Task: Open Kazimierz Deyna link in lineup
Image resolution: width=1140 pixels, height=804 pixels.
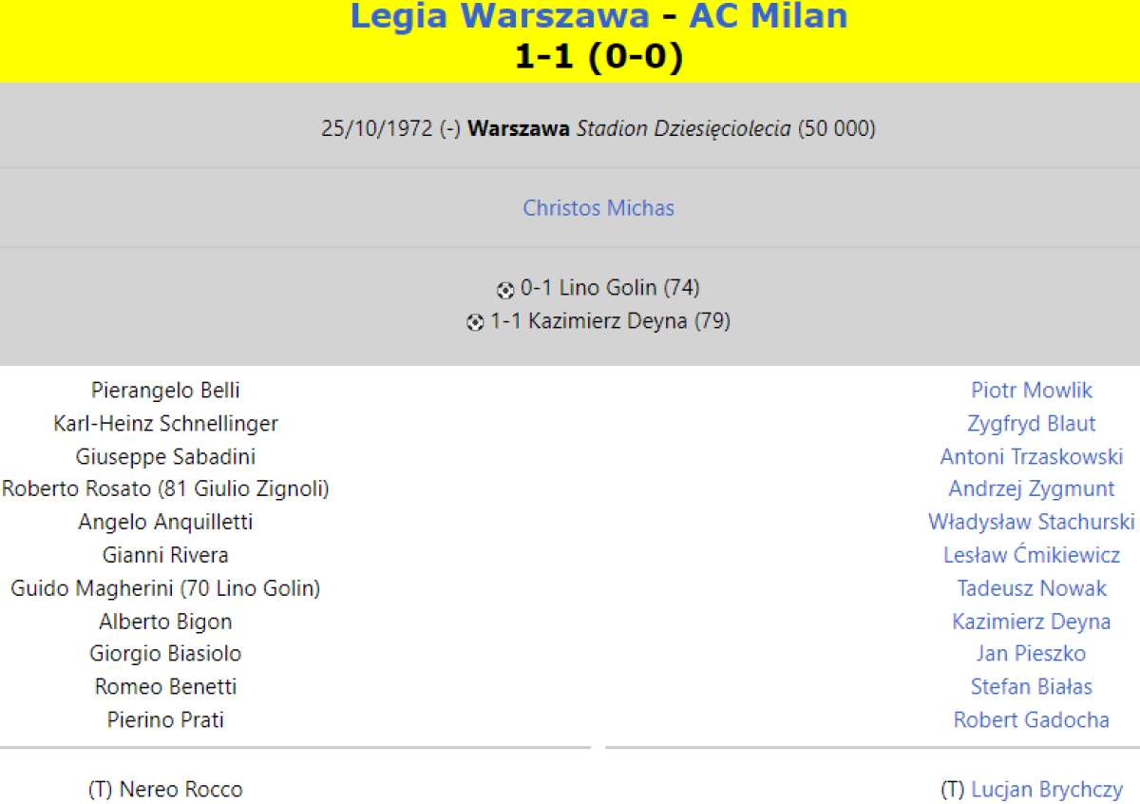Action: coord(1032,622)
